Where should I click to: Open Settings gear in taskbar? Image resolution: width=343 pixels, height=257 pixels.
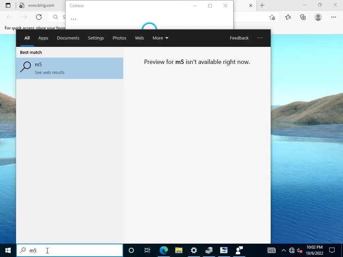[194, 250]
